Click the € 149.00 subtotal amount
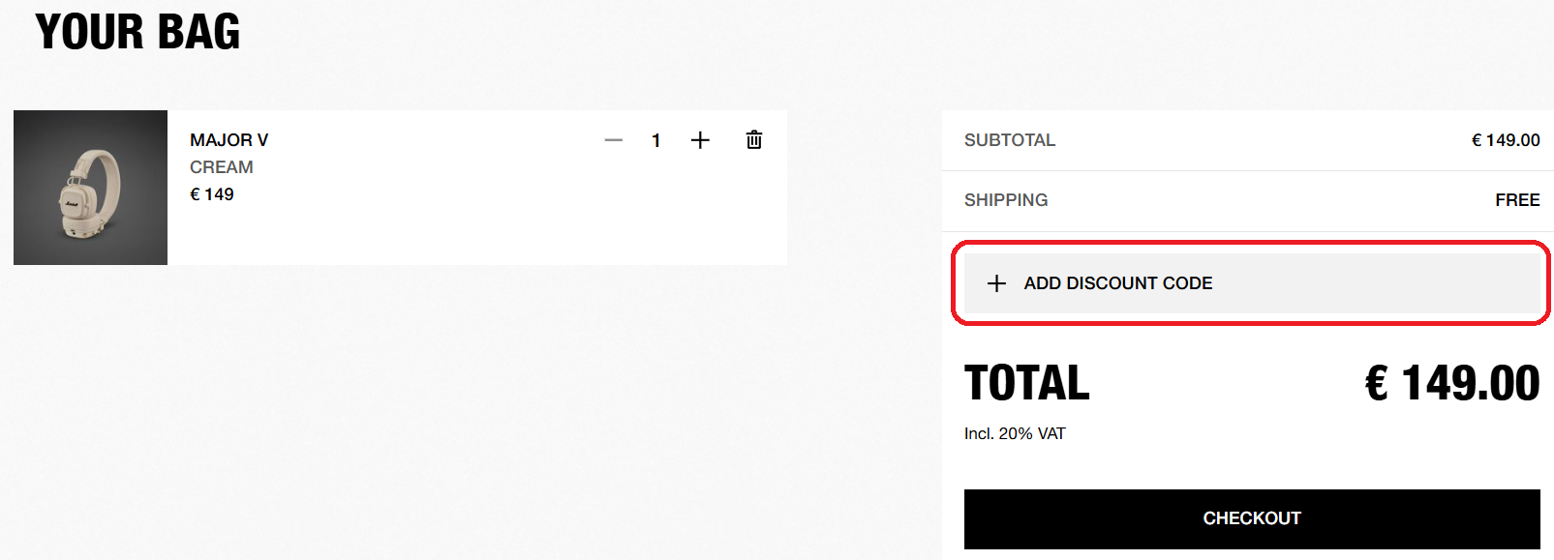Viewport: 1554px width, 560px height. 1505,140
